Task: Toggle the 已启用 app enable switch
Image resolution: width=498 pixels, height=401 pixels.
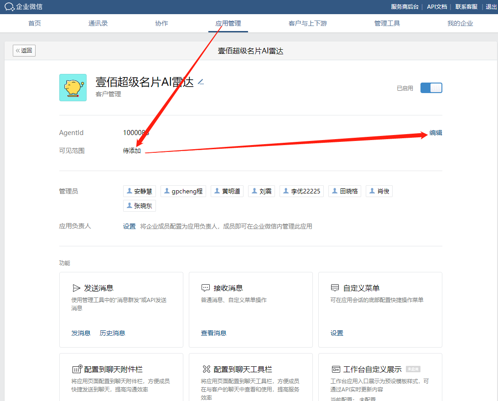Action: point(431,88)
